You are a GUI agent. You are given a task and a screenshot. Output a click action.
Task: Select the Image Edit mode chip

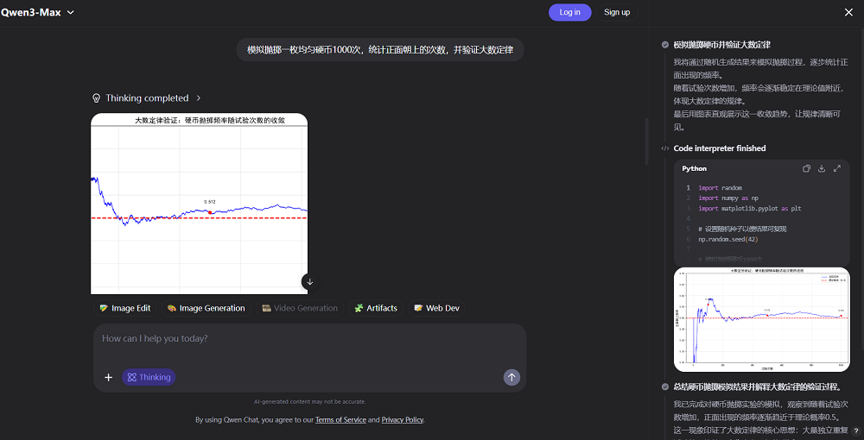(x=124, y=308)
